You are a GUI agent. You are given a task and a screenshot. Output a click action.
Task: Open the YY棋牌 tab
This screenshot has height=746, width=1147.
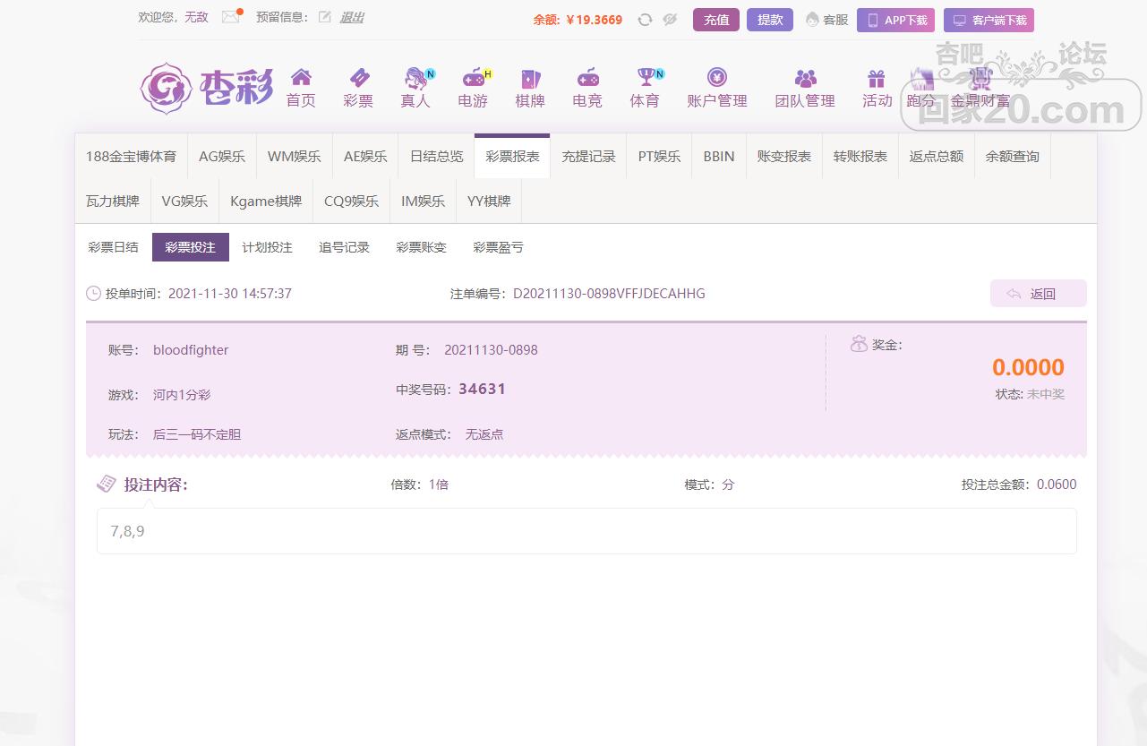point(489,201)
